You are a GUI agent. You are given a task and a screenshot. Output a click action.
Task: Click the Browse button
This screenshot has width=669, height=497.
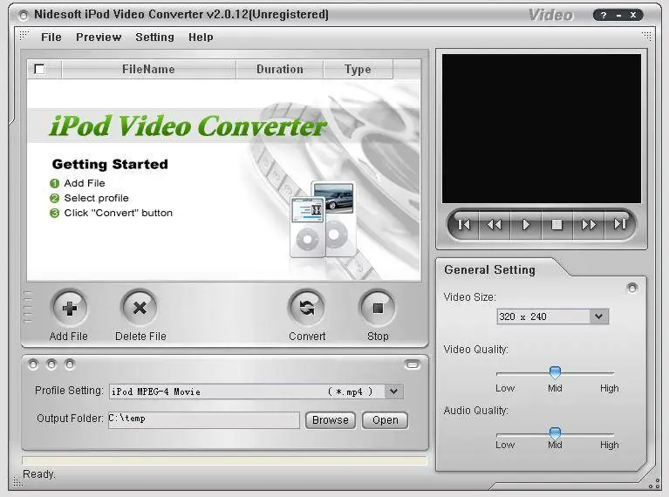pyautogui.click(x=331, y=420)
